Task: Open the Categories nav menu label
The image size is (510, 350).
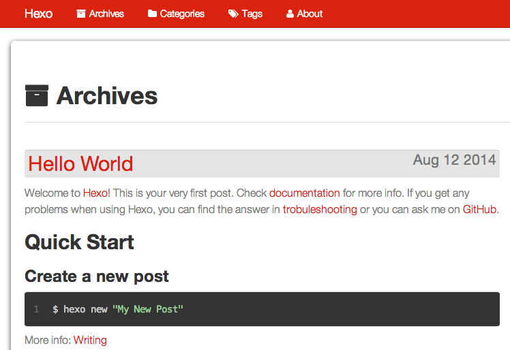Action: (x=182, y=14)
